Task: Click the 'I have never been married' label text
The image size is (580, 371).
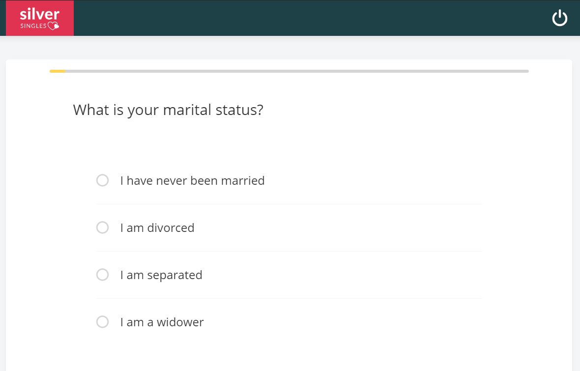Action: (x=192, y=180)
